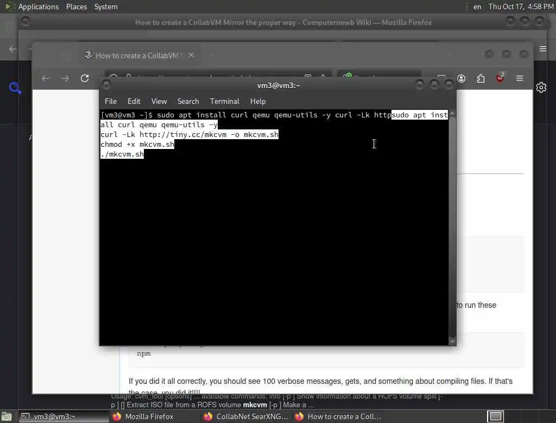The width and height of the screenshot is (556, 423).
Task: Switch to Mozilla Firefox taskbar entry
Action: 143,416
